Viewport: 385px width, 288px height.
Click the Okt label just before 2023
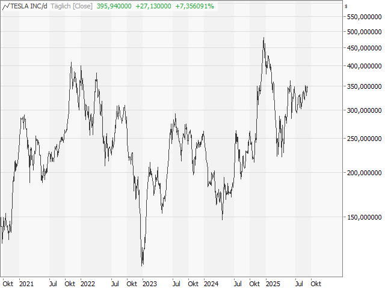(132, 284)
